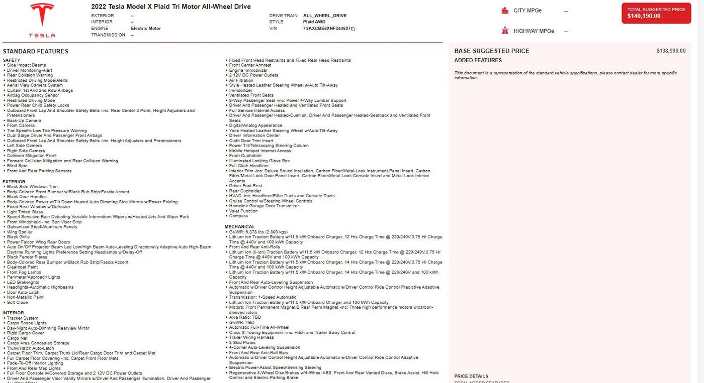Image resolution: width=704 pixels, height=383 pixels.
Task: Click the "BASE SUGGESTED PRICE" label
Action: (492, 51)
